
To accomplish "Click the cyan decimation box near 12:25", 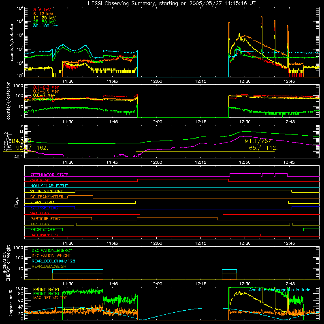I will pos(229,275).
